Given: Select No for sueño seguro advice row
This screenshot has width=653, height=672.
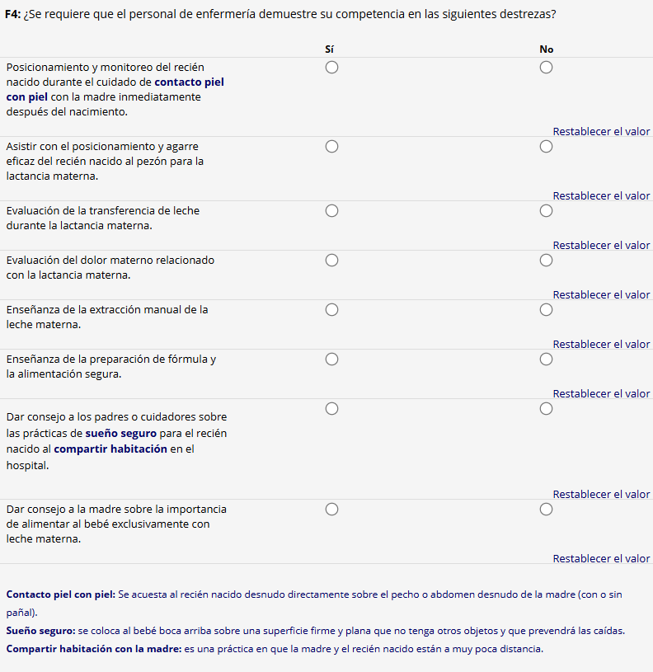Looking at the screenshot, I should [x=546, y=409].
